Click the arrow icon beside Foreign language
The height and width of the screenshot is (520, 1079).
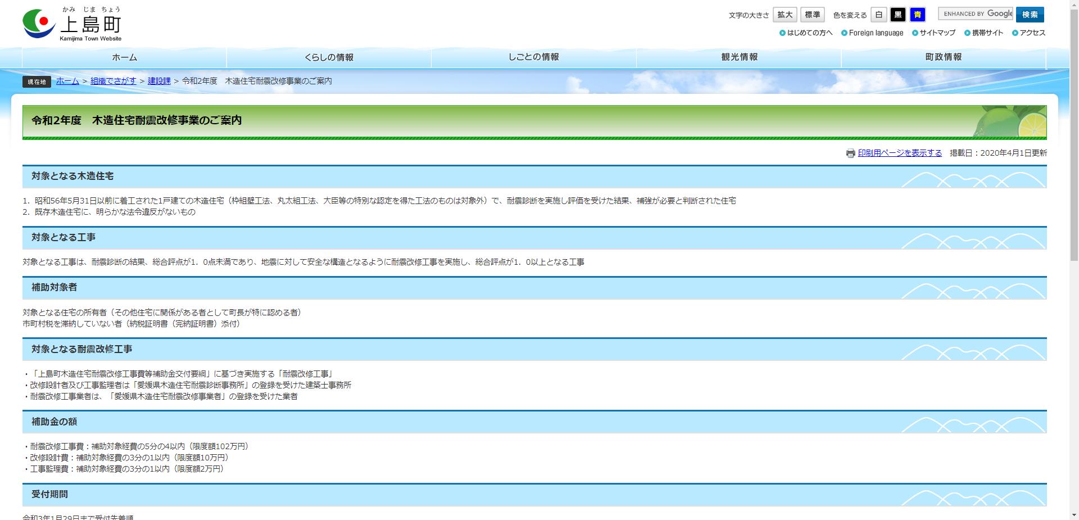(x=844, y=33)
